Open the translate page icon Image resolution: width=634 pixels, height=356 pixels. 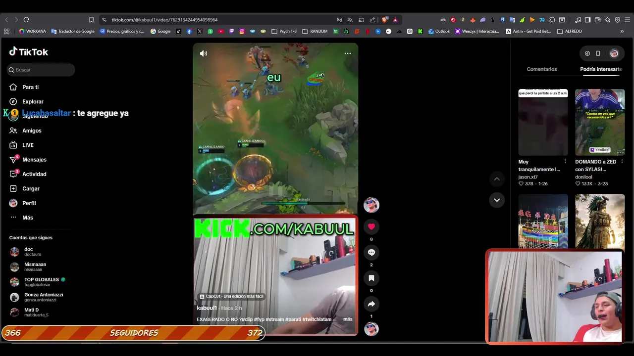[350, 20]
